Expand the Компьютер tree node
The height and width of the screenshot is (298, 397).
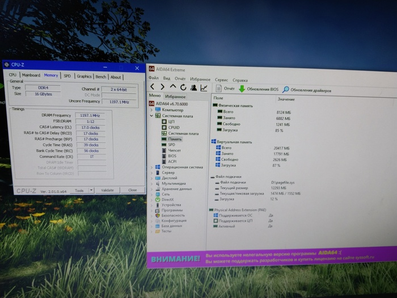tap(151, 110)
